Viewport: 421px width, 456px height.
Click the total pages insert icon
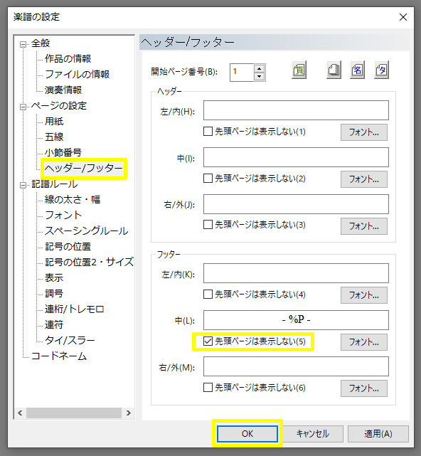click(334, 70)
